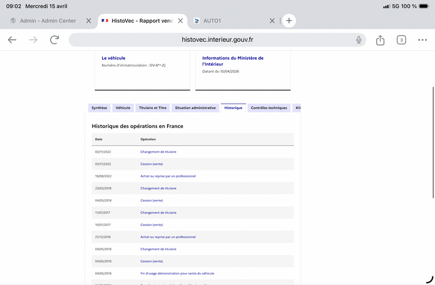The image size is (435, 285).
Task: Add a new browser tab
Action: point(289,21)
